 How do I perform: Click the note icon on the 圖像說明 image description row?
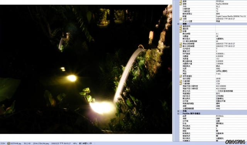pos(181,26)
